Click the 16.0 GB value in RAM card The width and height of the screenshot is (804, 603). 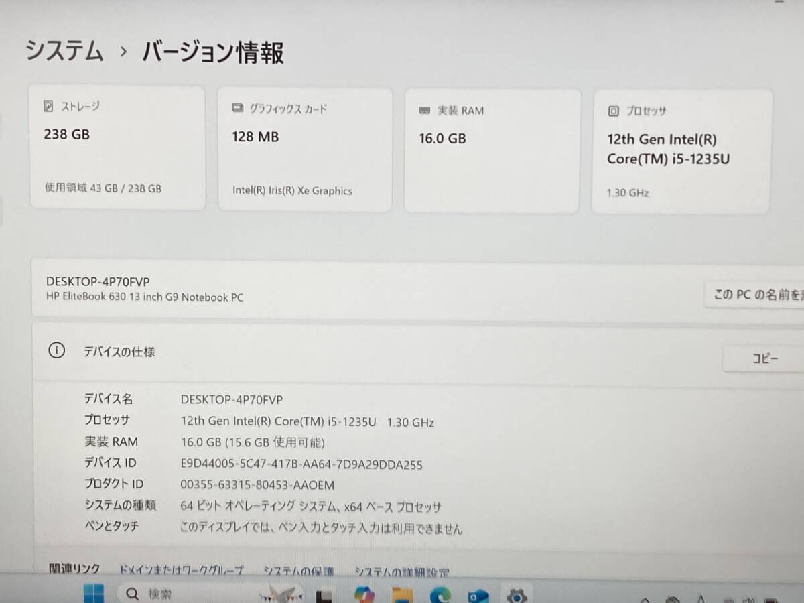pyautogui.click(x=442, y=139)
